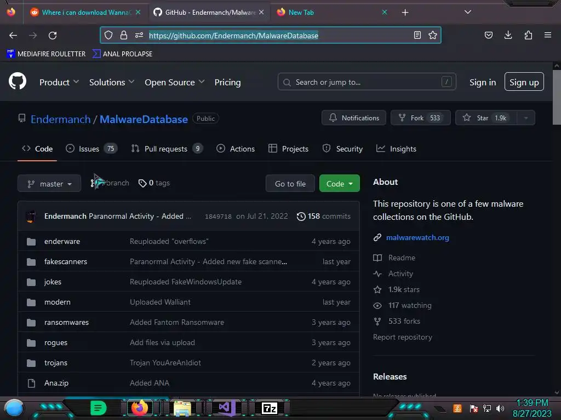
Task: Expand the Product menu
Action: coord(59,82)
